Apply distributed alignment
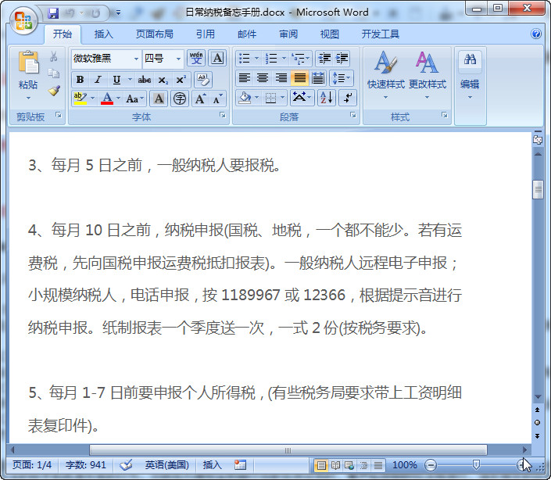Image resolution: width=551 pixels, height=480 pixels. (x=317, y=77)
